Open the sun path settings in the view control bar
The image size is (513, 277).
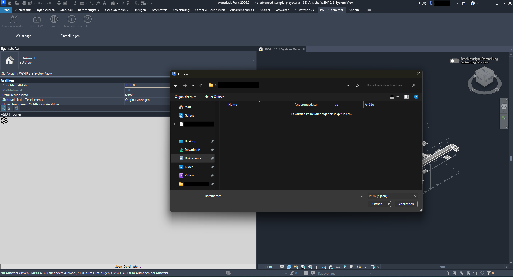tap(296, 267)
